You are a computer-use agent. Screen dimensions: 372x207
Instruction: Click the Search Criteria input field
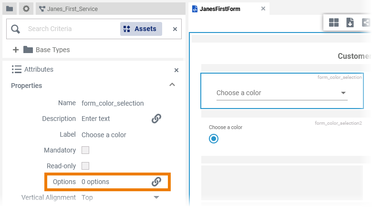point(69,29)
